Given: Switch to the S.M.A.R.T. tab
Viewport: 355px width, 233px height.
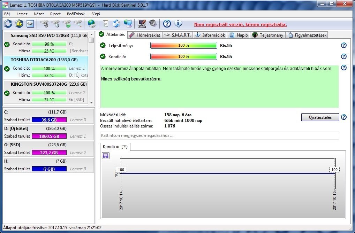Looking at the screenshot, I should (178, 35).
